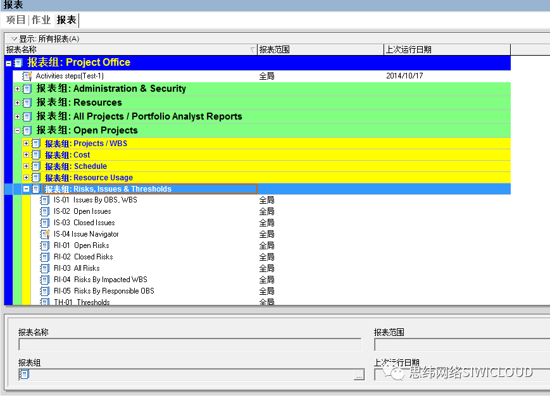Expand the Resource Usage report group
Viewport: 550px width, 396px height.
click(26, 177)
